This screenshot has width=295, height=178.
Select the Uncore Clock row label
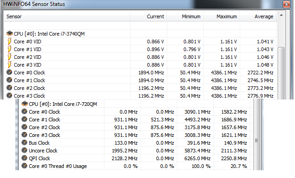click(x=43, y=151)
